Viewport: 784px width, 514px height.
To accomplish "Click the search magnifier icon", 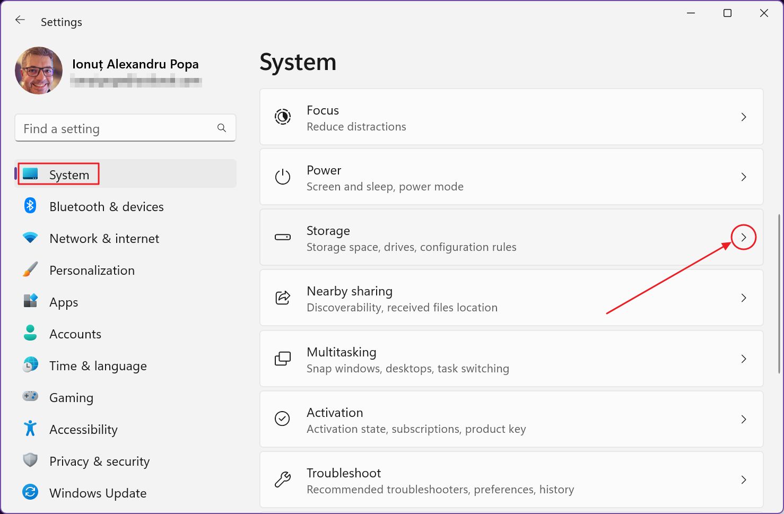I will click(222, 128).
